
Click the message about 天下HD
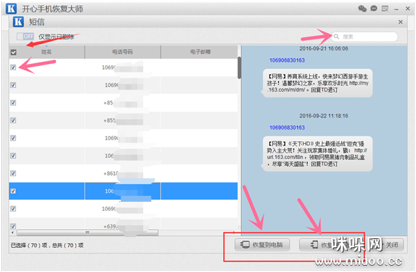(x=318, y=154)
